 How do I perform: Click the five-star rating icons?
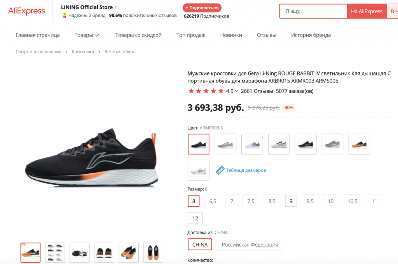click(206, 91)
